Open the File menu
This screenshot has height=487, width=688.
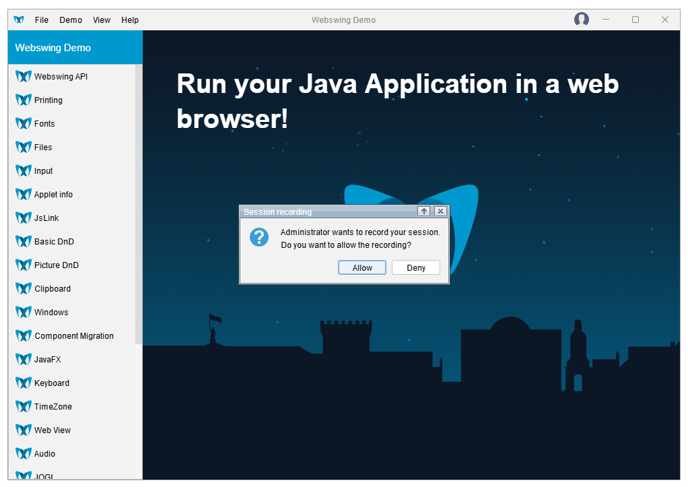pyautogui.click(x=42, y=20)
